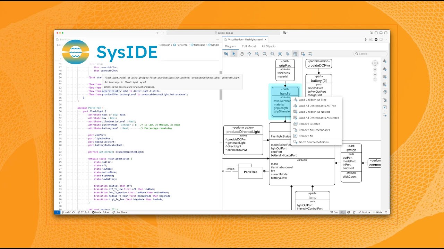
Task: Click the Mode: Folder status item
Action: [x=101, y=212]
